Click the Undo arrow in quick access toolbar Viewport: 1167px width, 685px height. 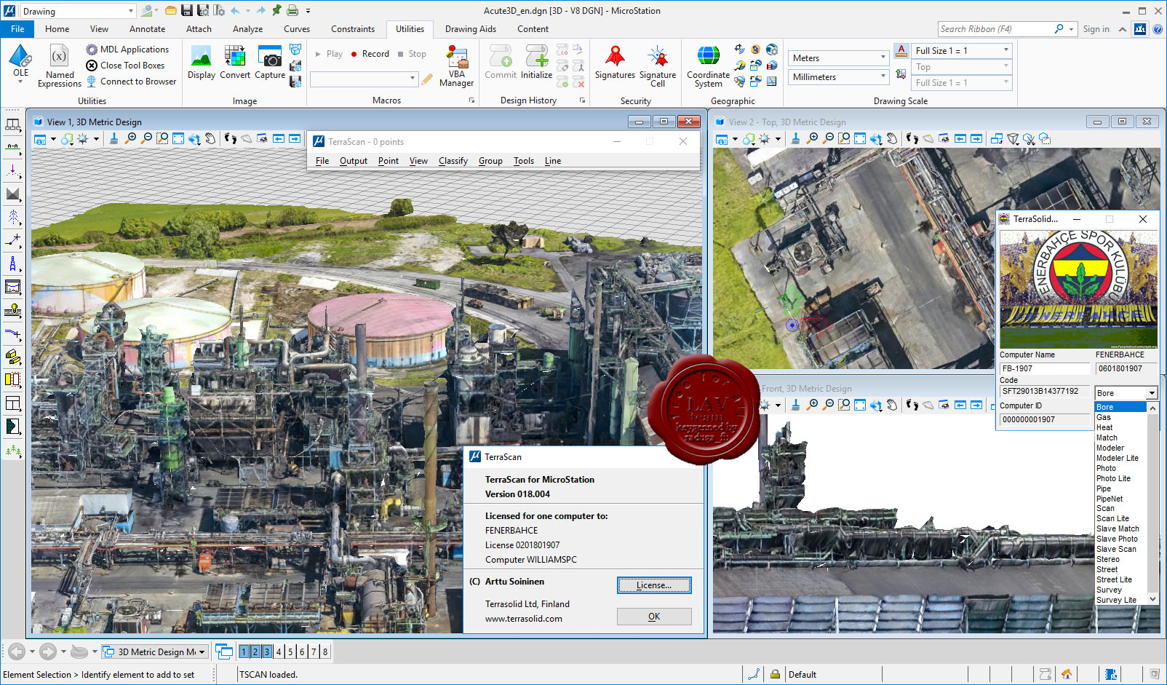pyautogui.click(x=235, y=10)
